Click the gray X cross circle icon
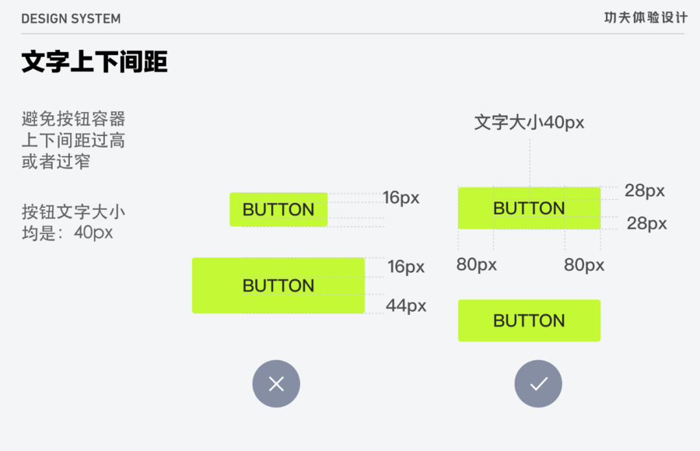Image resolution: width=700 pixels, height=451 pixels. (276, 384)
